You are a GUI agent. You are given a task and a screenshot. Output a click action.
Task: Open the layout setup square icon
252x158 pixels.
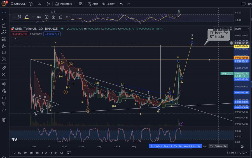244,4
